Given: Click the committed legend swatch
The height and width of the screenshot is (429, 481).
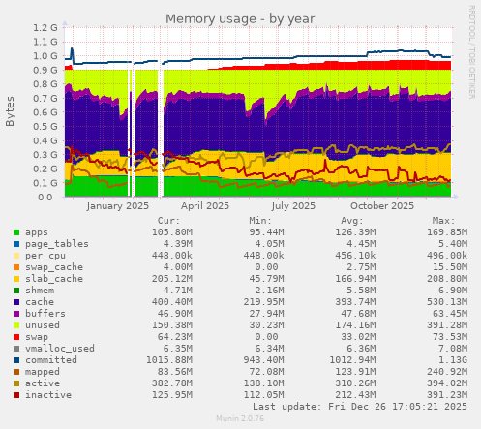Looking at the screenshot, I should [16, 360].
